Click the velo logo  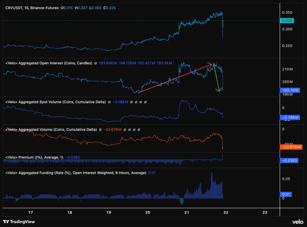pyautogui.click(x=298, y=222)
